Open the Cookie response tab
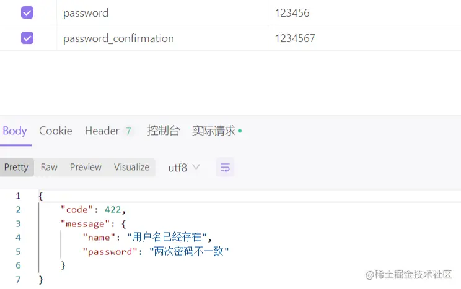 pos(56,131)
